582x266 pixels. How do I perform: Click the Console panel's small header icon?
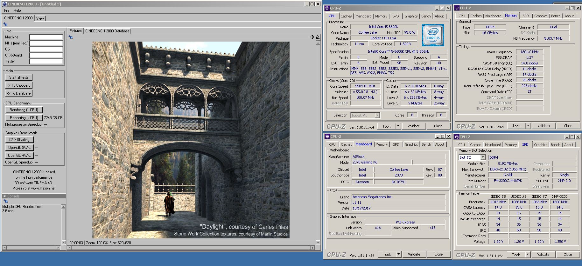pos(4,196)
